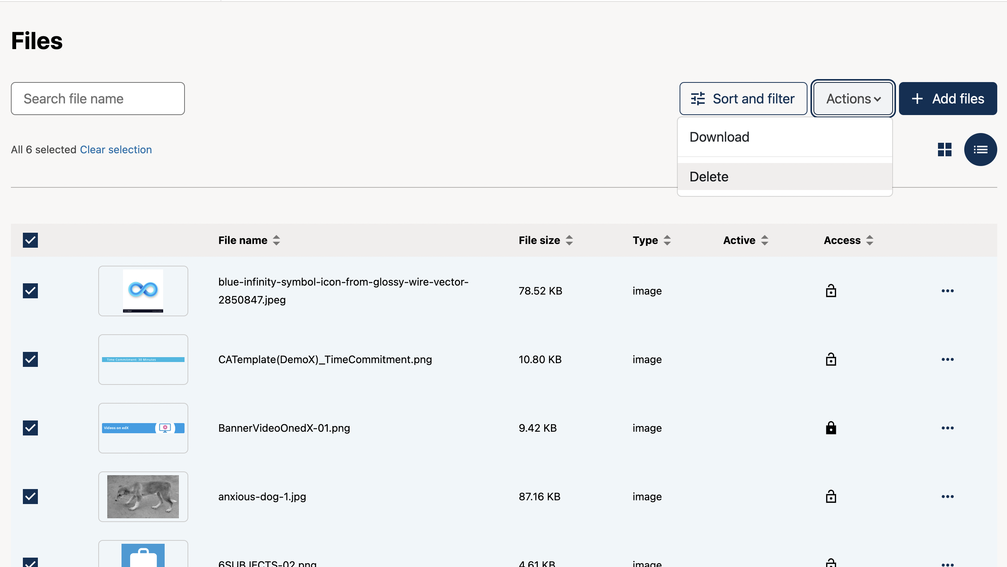Image resolution: width=1007 pixels, height=567 pixels.
Task: Click the Clear selection link
Action: [116, 150]
